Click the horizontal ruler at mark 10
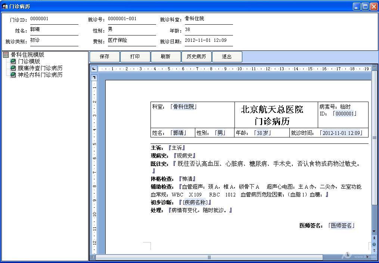This screenshot has width=379, height=263. click(x=239, y=69)
